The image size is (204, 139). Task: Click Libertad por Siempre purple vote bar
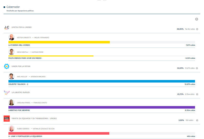102,107
